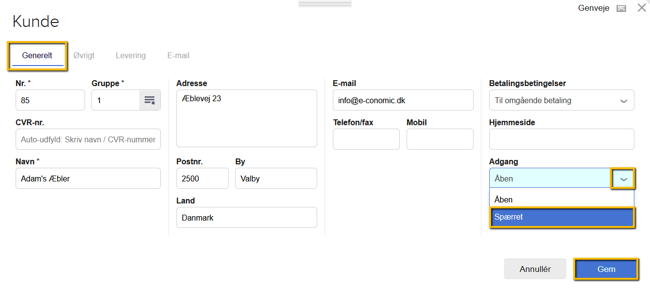Show the E-mail tab
The width and height of the screenshot is (650, 291).
[178, 56]
